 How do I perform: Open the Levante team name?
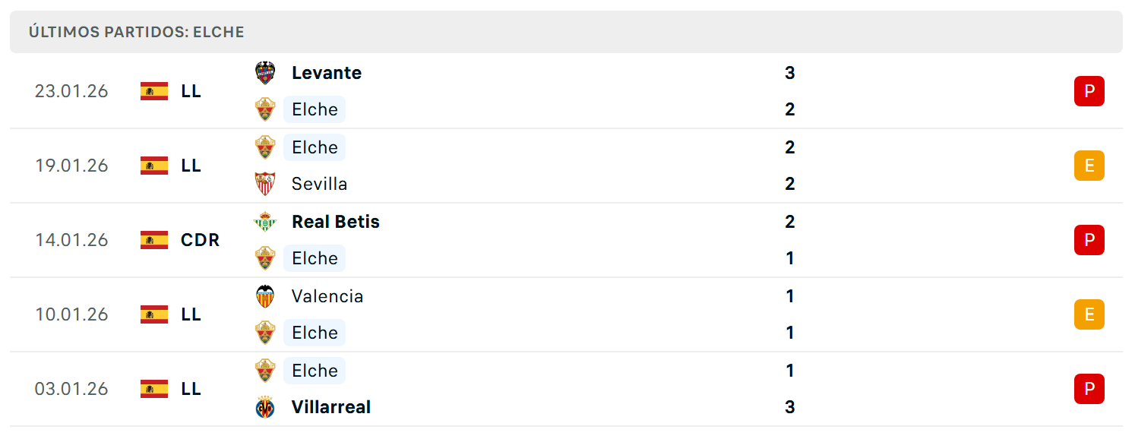(x=327, y=73)
